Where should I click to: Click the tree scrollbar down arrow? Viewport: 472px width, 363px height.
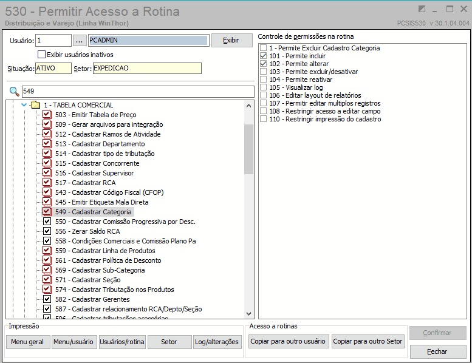coord(248,314)
